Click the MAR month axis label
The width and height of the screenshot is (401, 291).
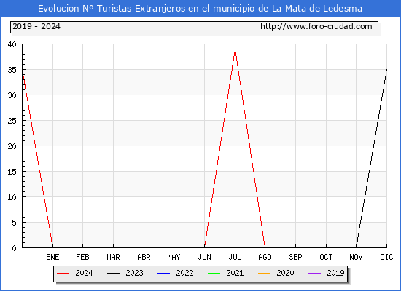[113, 257]
